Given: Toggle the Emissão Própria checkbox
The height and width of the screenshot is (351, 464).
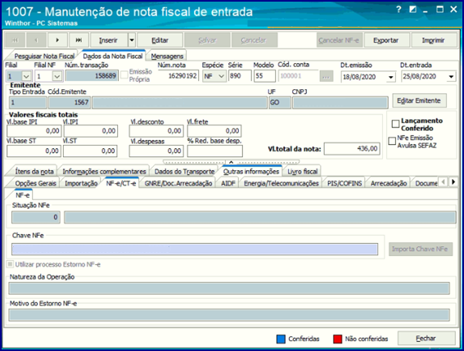Looking at the screenshot, I should click(124, 75).
